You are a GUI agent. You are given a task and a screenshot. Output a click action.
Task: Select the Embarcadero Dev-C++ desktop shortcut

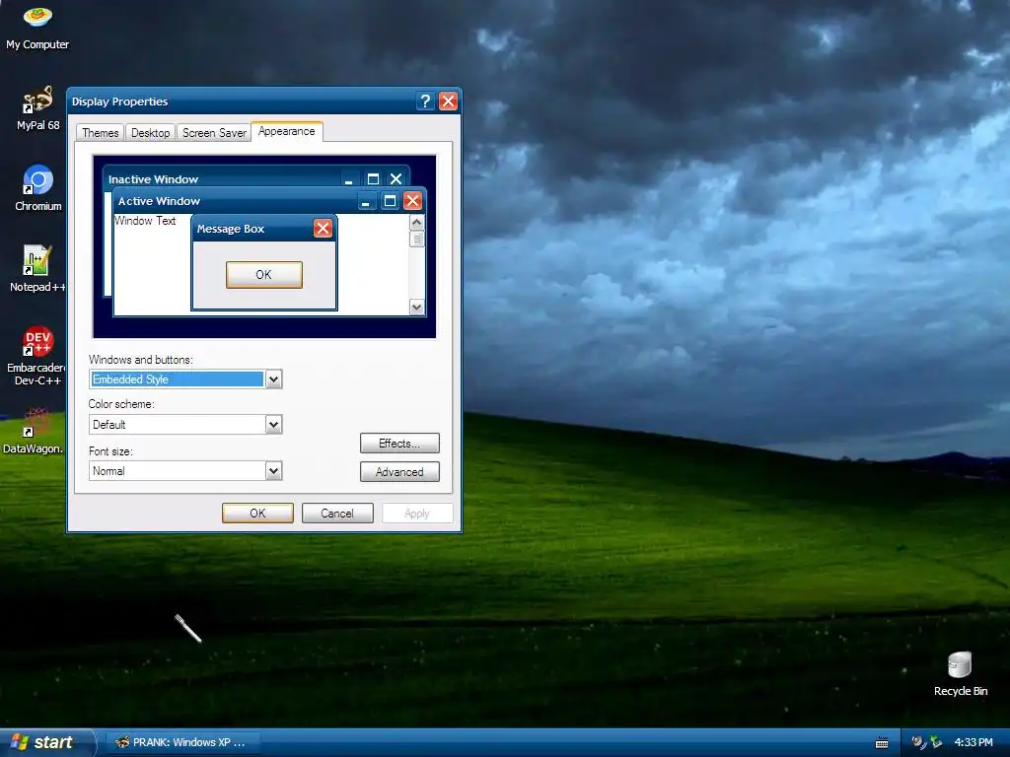pyautogui.click(x=37, y=356)
